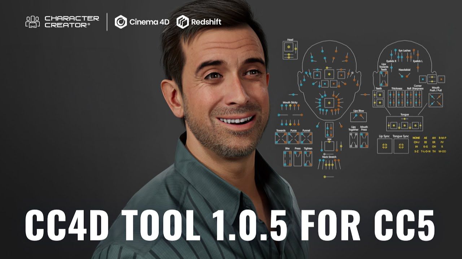Image resolution: width=462 pixels, height=259 pixels.
Task: Click the Head control box
Action: (x=289, y=48)
